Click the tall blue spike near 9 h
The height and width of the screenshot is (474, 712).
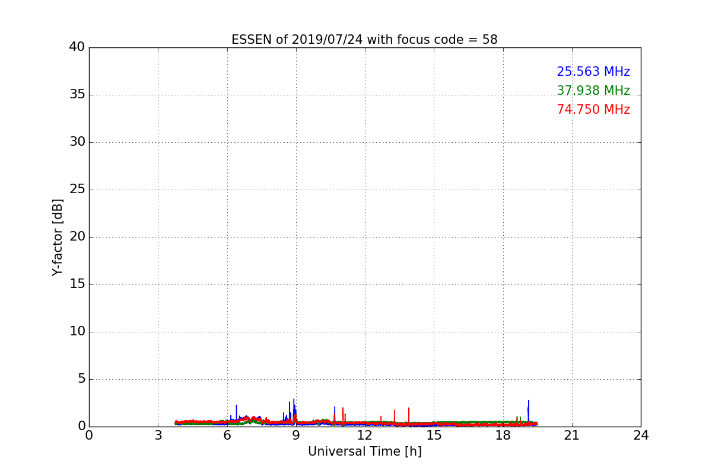(293, 409)
